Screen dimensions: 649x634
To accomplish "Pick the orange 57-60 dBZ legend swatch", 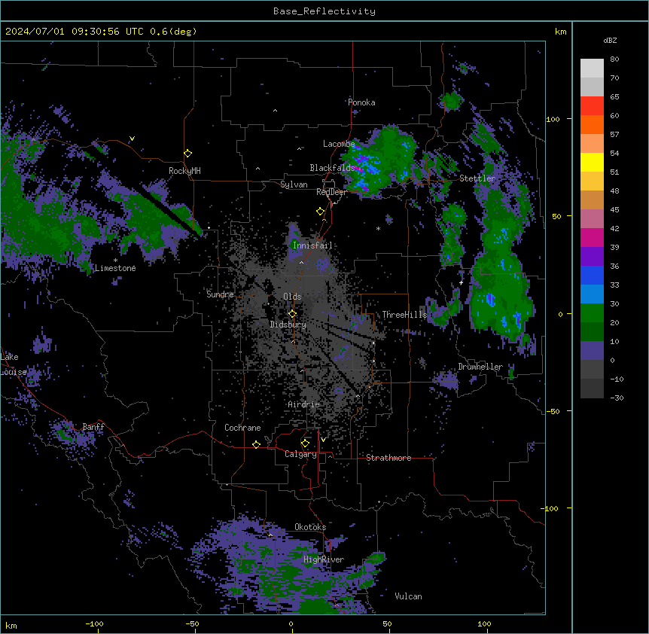I will point(592,125).
